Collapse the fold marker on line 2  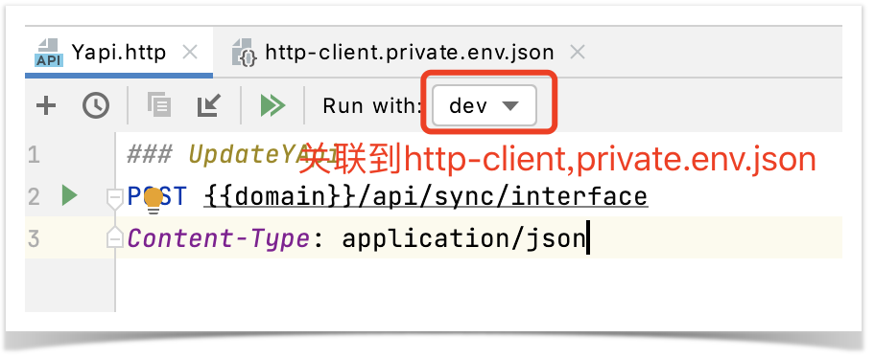click(x=114, y=198)
